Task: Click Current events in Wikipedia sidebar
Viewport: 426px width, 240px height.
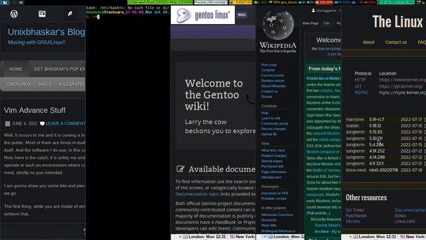Action: tap(272, 75)
